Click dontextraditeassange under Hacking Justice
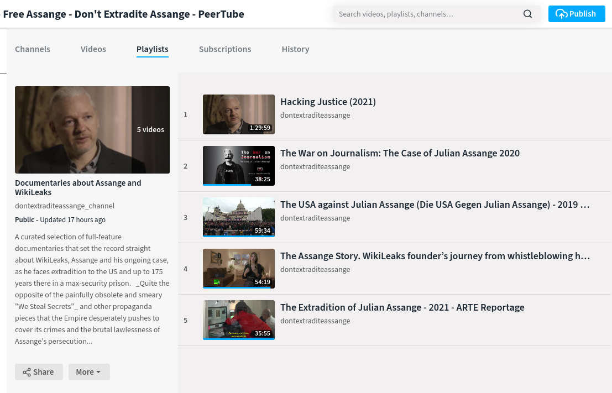 tap(315, 115)
